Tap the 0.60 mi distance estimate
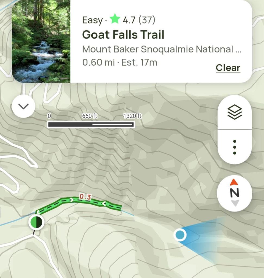This screenshot has width=264, height=278. tap(99, 62)
